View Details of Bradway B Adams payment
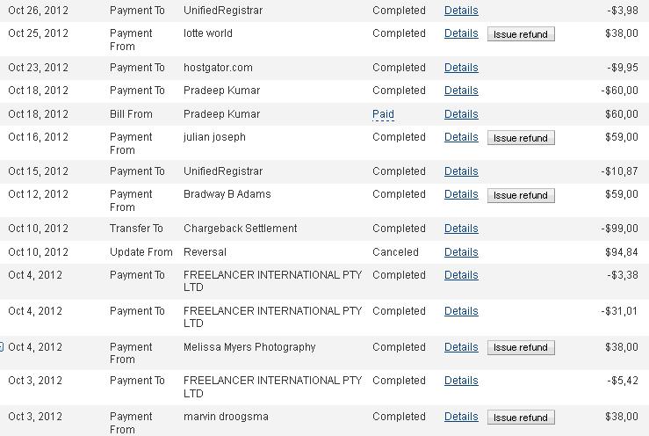Viewport: 649px width, 436px height. [x=461, y=194]
